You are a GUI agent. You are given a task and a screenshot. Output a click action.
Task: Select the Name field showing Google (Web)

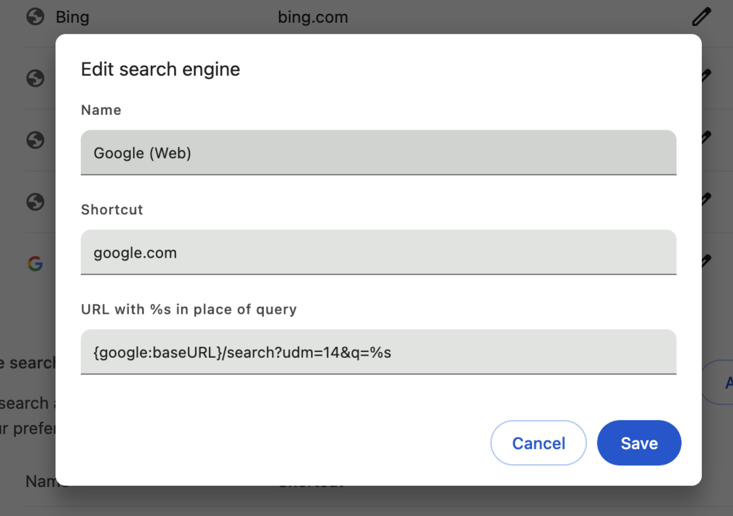coord(378,153)
